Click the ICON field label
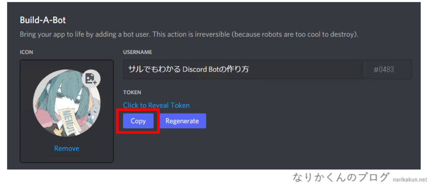429x184 pixels. pos(26,52)
